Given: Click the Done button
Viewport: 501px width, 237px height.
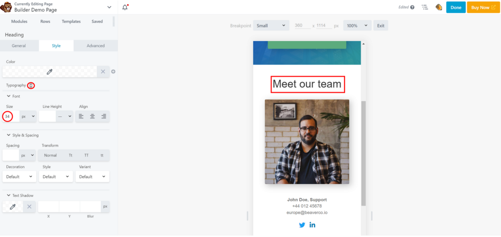Looking at the screenshot, I should (456, 7).
